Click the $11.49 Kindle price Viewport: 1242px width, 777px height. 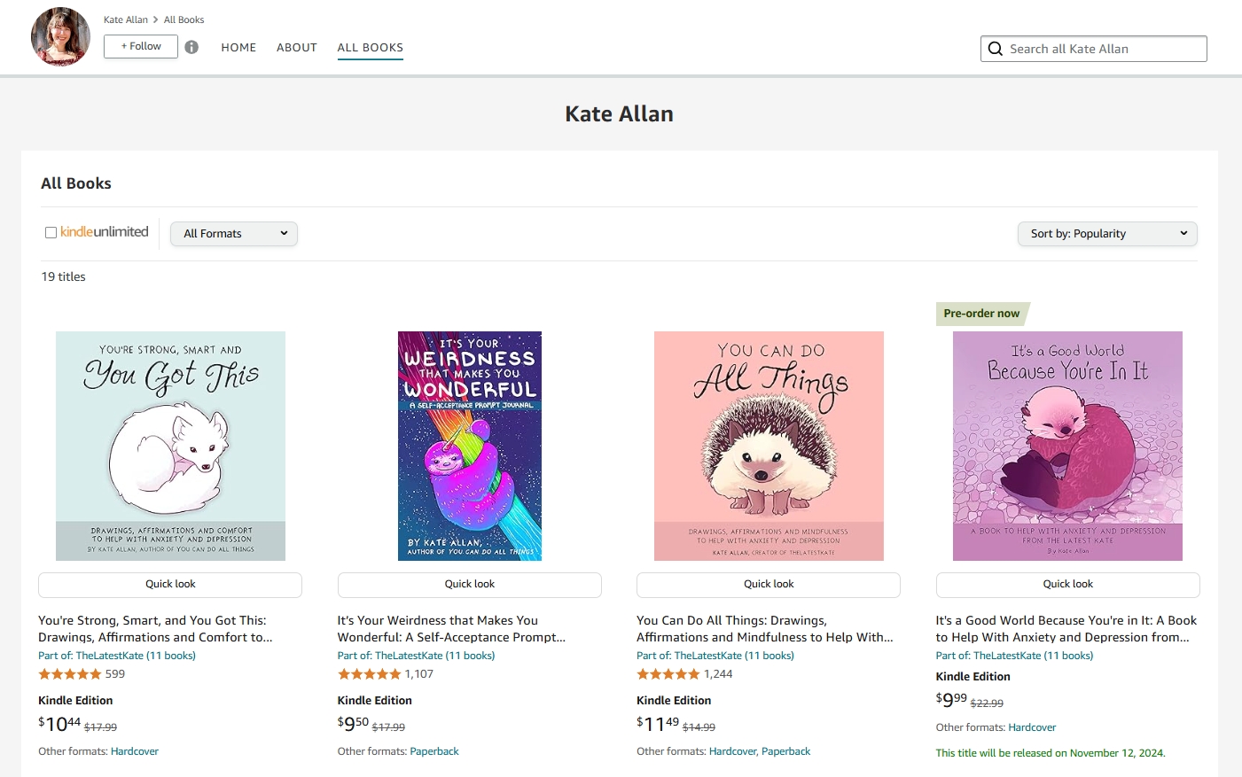(658, 724)
